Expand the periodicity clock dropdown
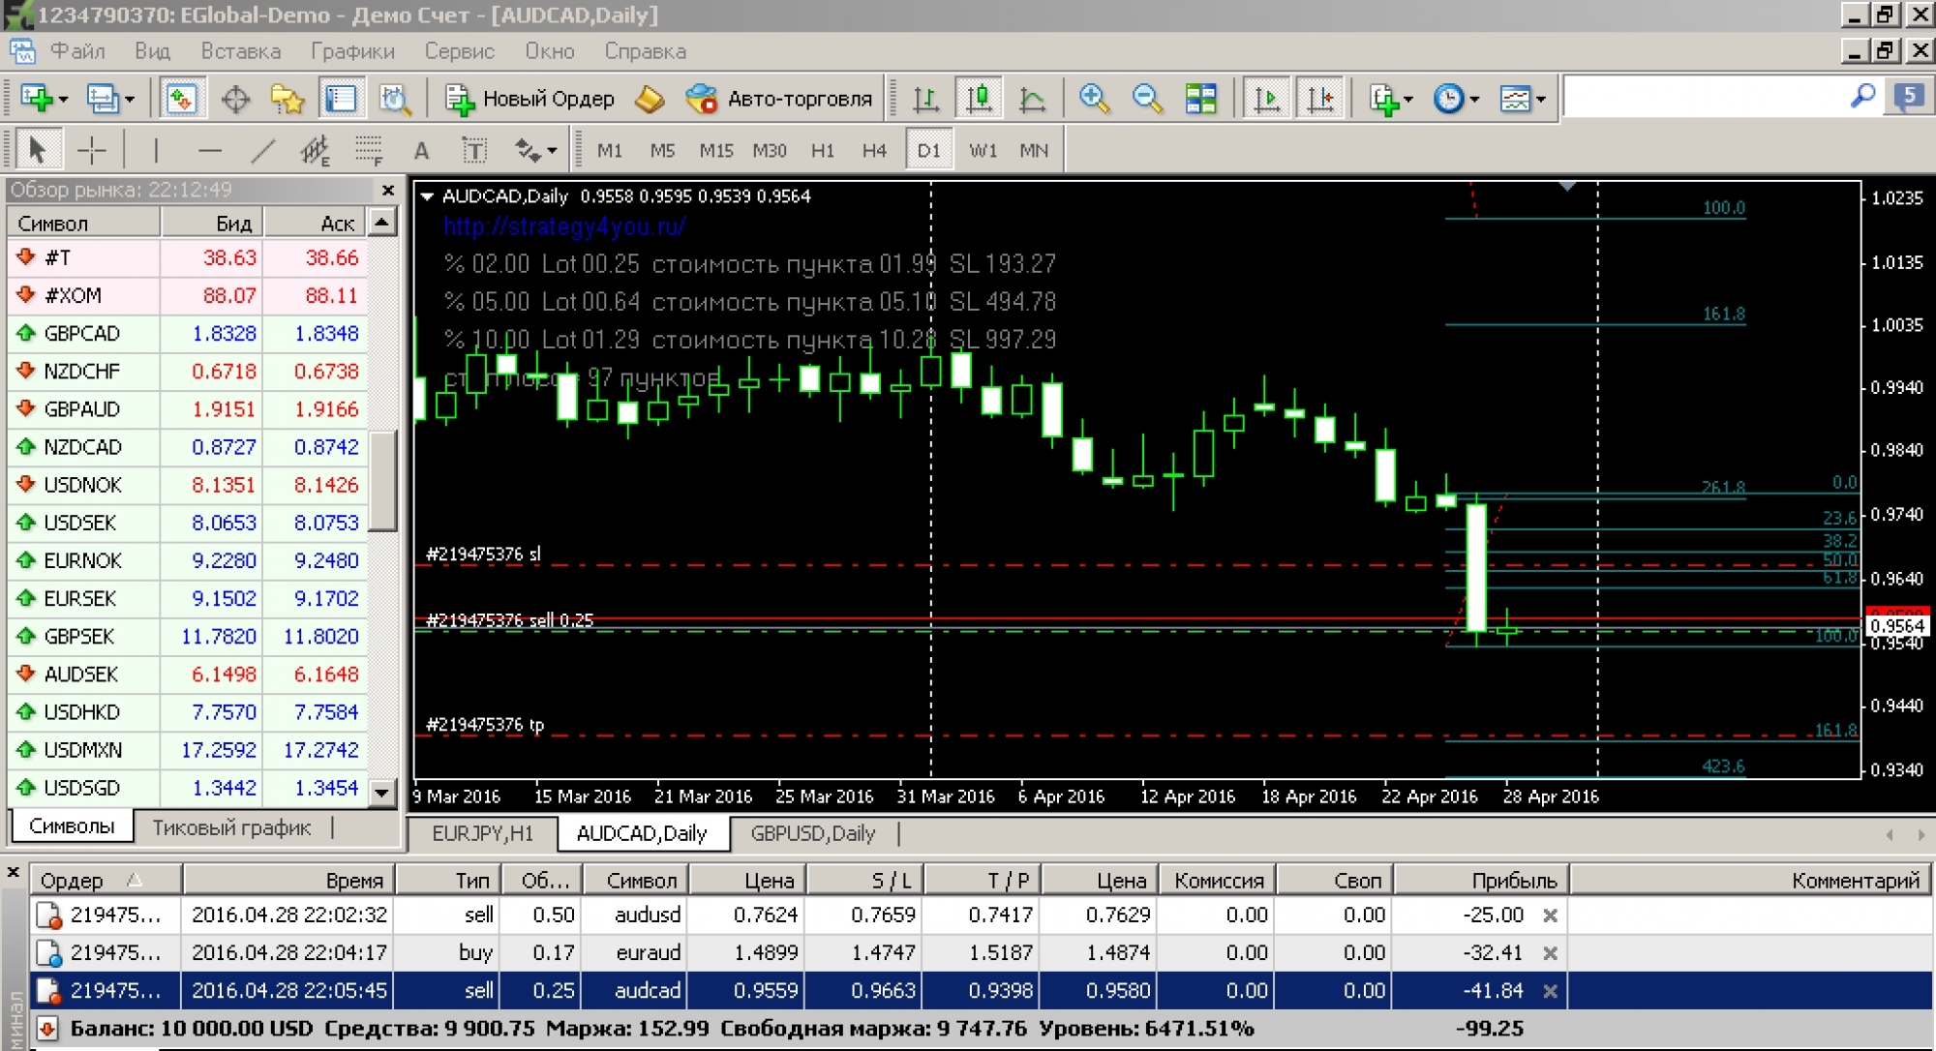This screenshot has width=1936, height=1051. [x=1474, y=99]
